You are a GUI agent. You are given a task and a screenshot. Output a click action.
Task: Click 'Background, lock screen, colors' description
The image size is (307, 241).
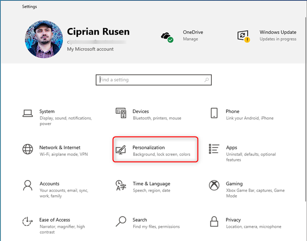pos(162,154)
